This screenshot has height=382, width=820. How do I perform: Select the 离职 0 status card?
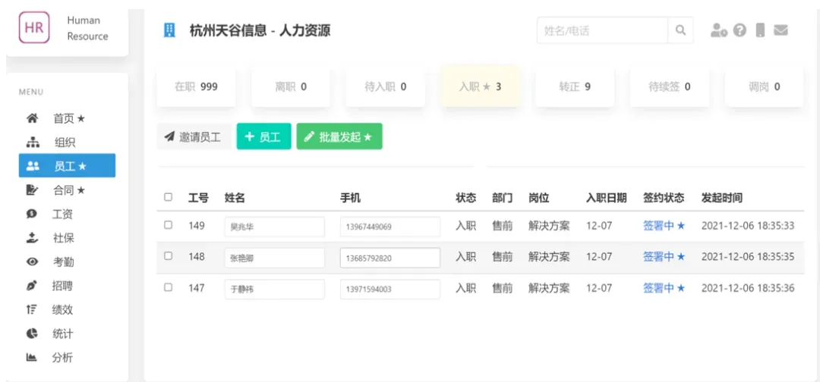[x=291, y=86]
